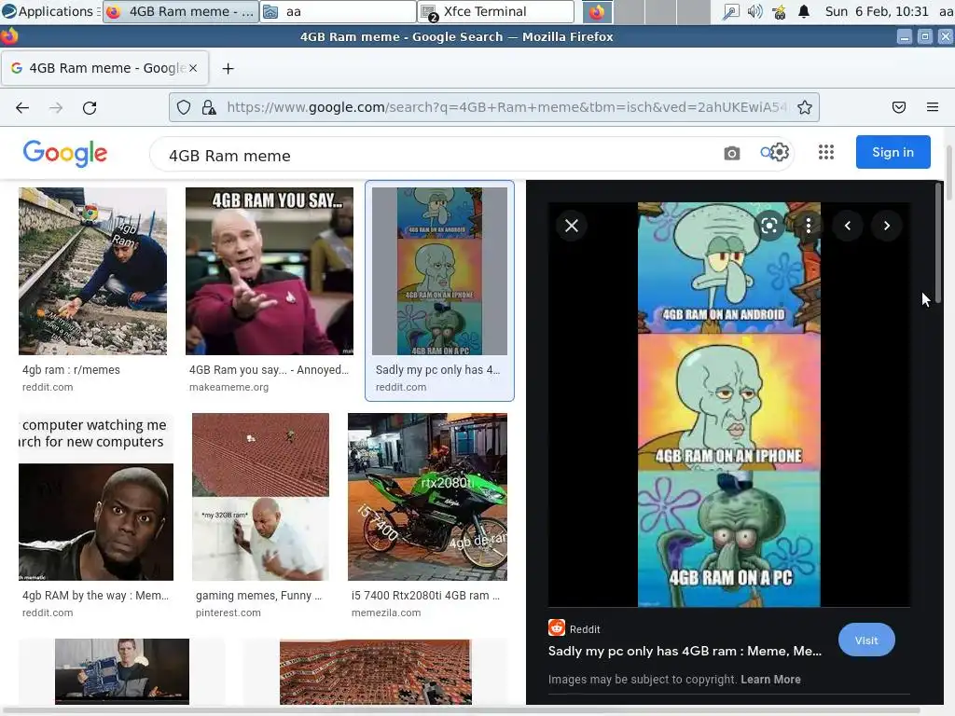The image size is (955, 716).
Task: Click the makeameme.org source text
Action: (x=228, y=387)
